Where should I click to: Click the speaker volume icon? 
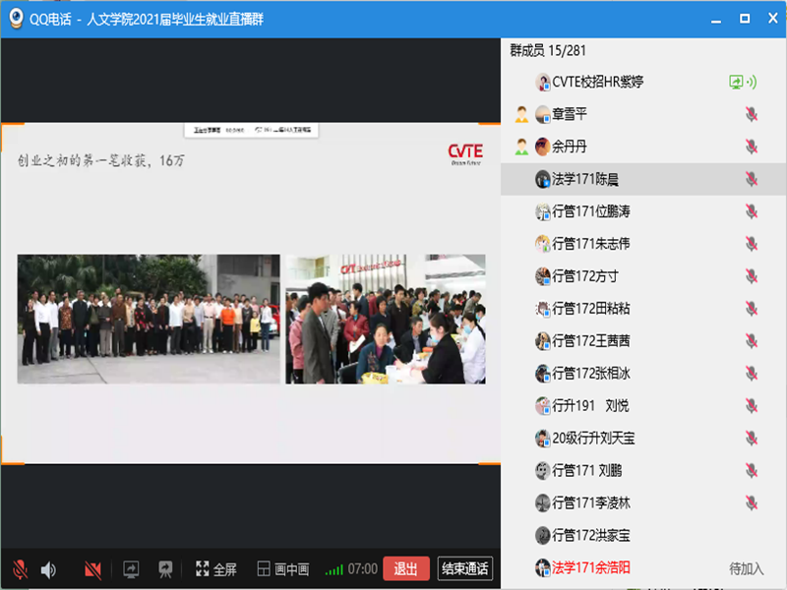coord(48,569)
